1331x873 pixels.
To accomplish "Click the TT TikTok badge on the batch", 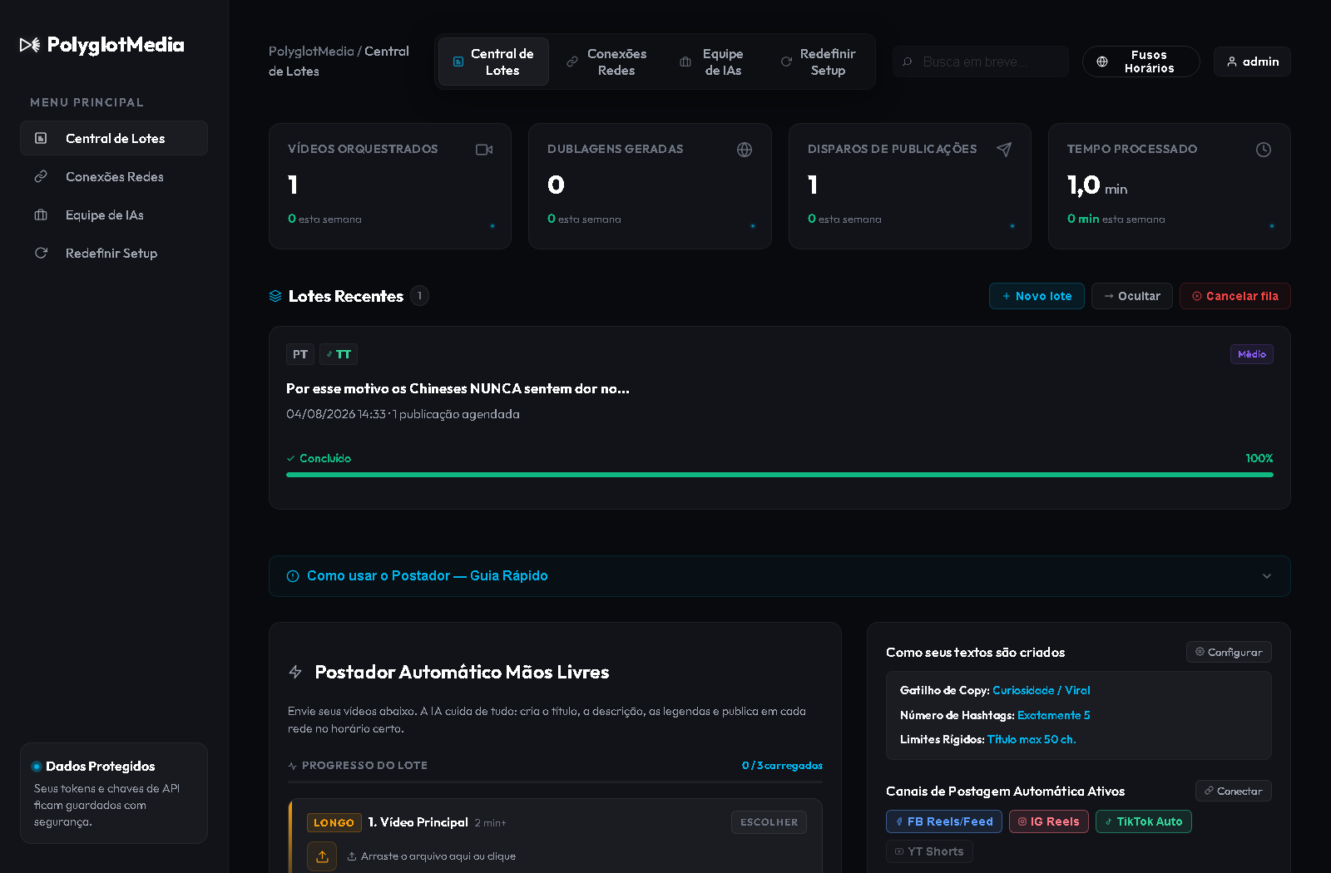I will [339, 354].
